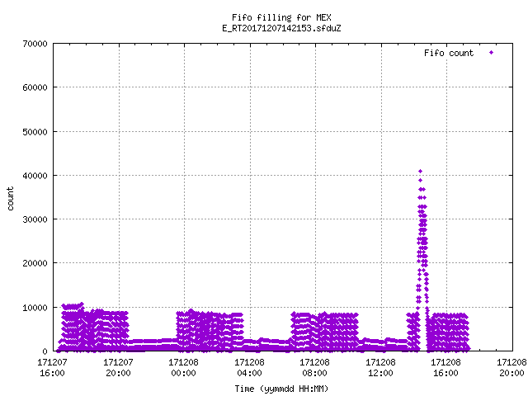Click x-axis tick '171208 20:00'

[x=511, y=368]
